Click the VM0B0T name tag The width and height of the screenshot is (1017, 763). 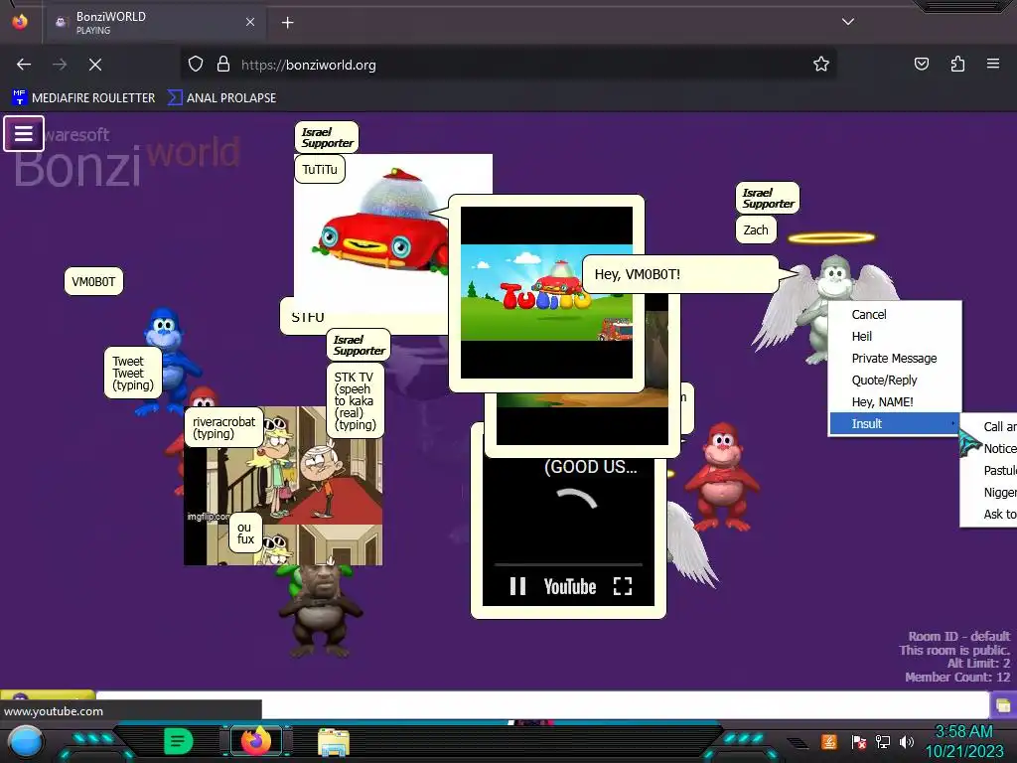pyautogui.click(x=93, y=281)
